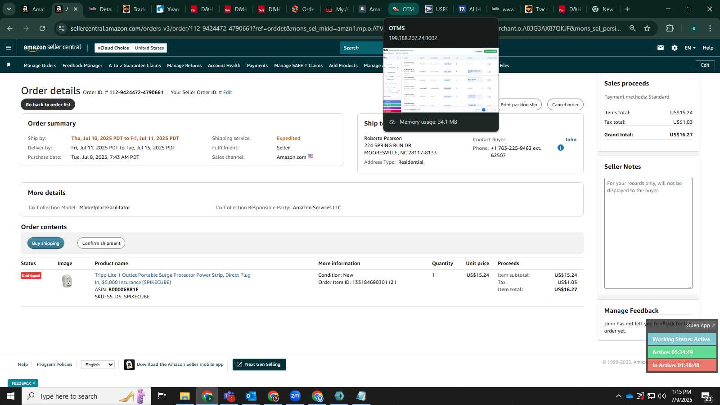Switch to the Xvantage browser tab
Screen dimensions: 720x405
coord(168,9)
